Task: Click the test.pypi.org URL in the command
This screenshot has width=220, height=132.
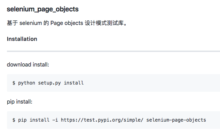Action: (x=102, y=120)
